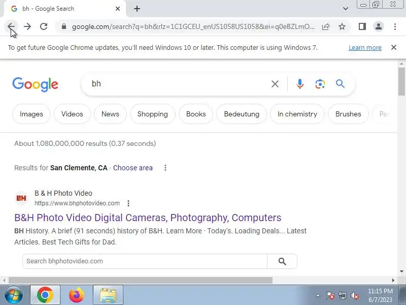Open the Windows Start menu
This screenshot has width=406, height=305.
[14, 295]
